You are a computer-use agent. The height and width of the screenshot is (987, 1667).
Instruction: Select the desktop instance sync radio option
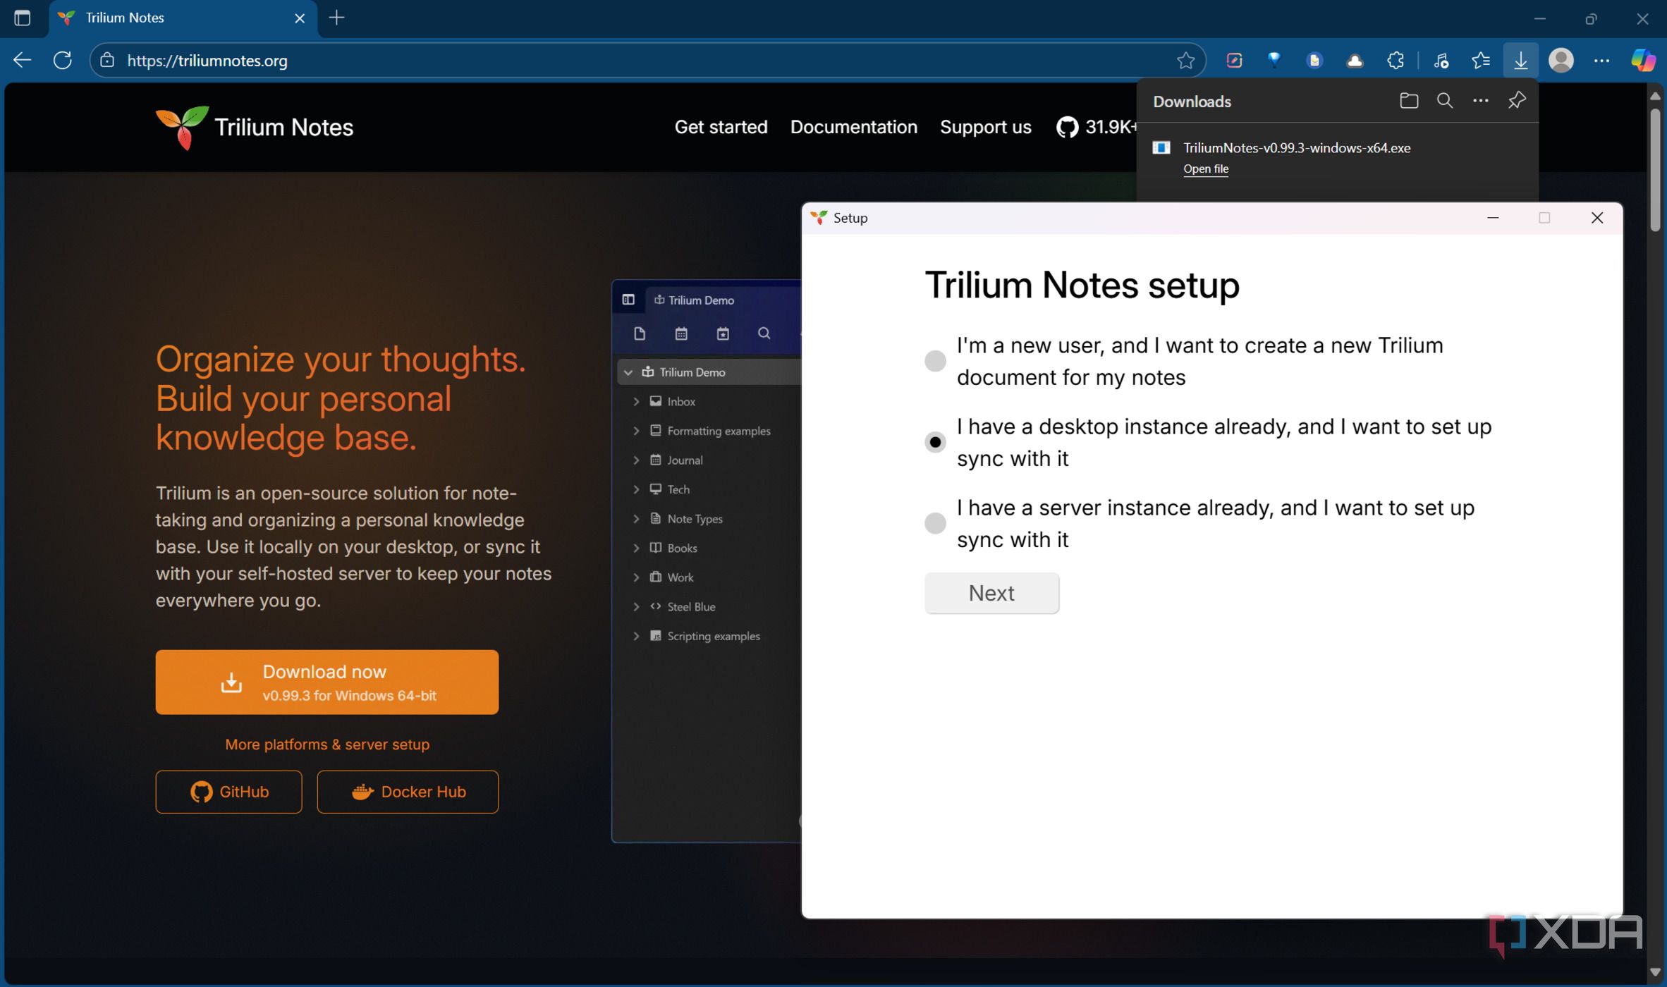click(935, 442)
